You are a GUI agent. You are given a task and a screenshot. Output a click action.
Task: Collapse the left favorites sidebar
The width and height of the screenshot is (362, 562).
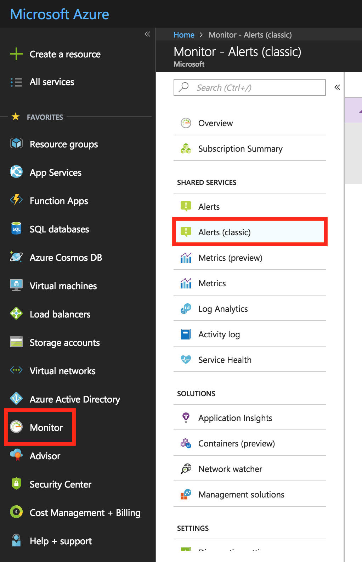[x=147, y=34]
